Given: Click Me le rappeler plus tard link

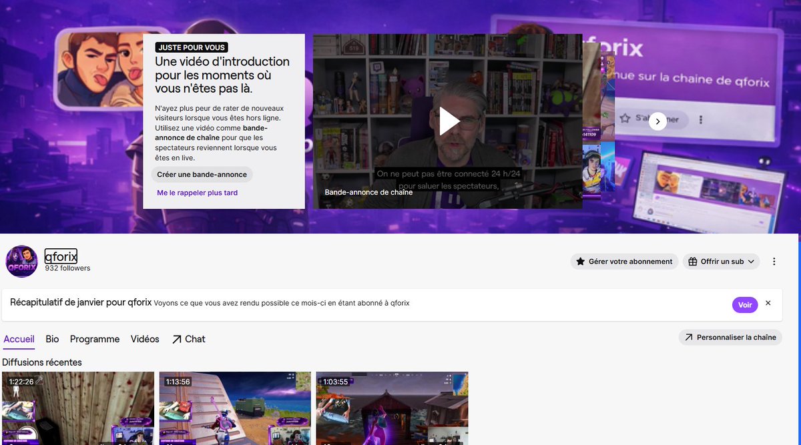Looking at the screenshot, I should [x=198, y=193].
